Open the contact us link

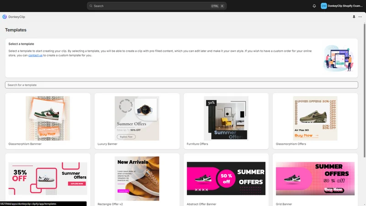(x=35, y=55)
